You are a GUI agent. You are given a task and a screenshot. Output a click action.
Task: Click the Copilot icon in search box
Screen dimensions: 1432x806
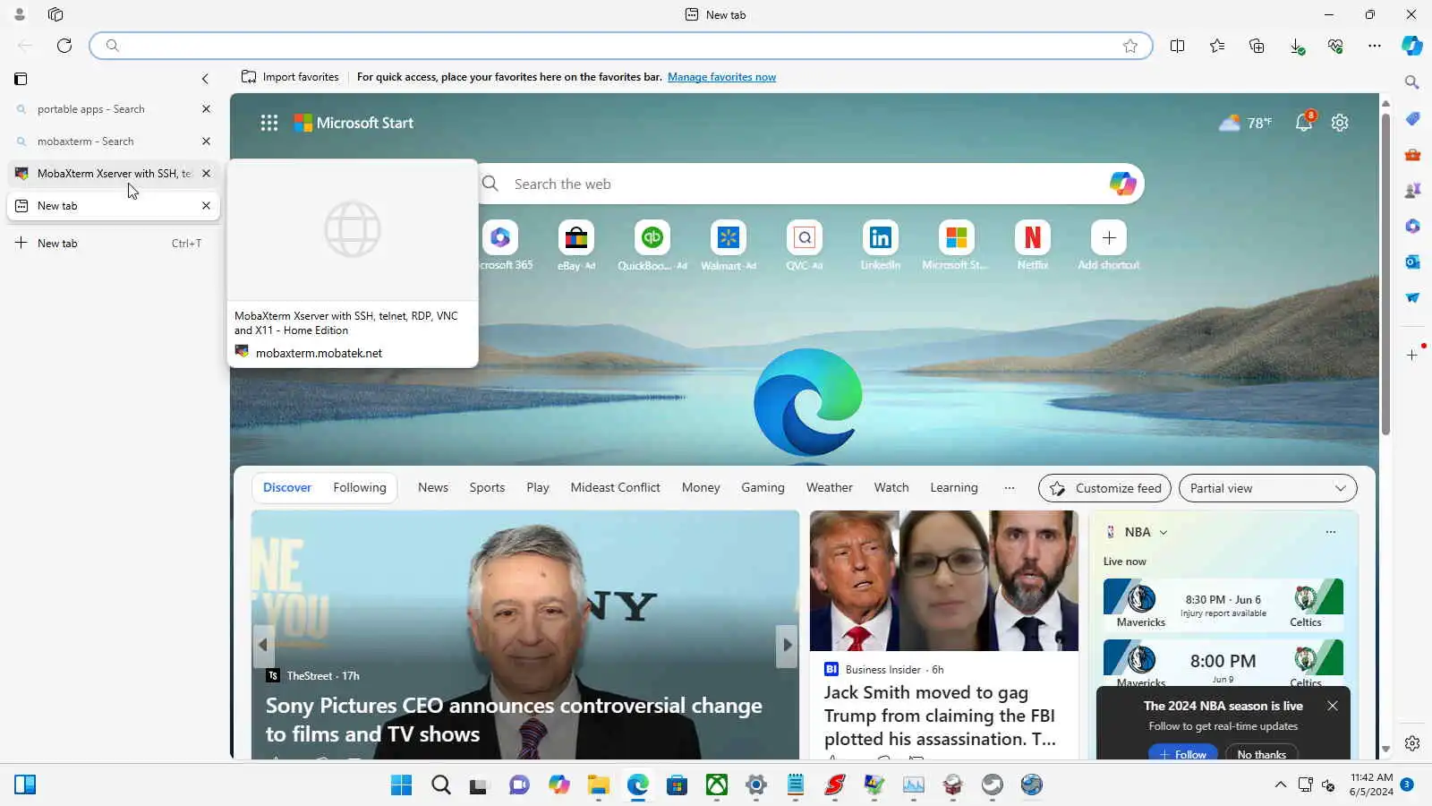[1122, 184]
